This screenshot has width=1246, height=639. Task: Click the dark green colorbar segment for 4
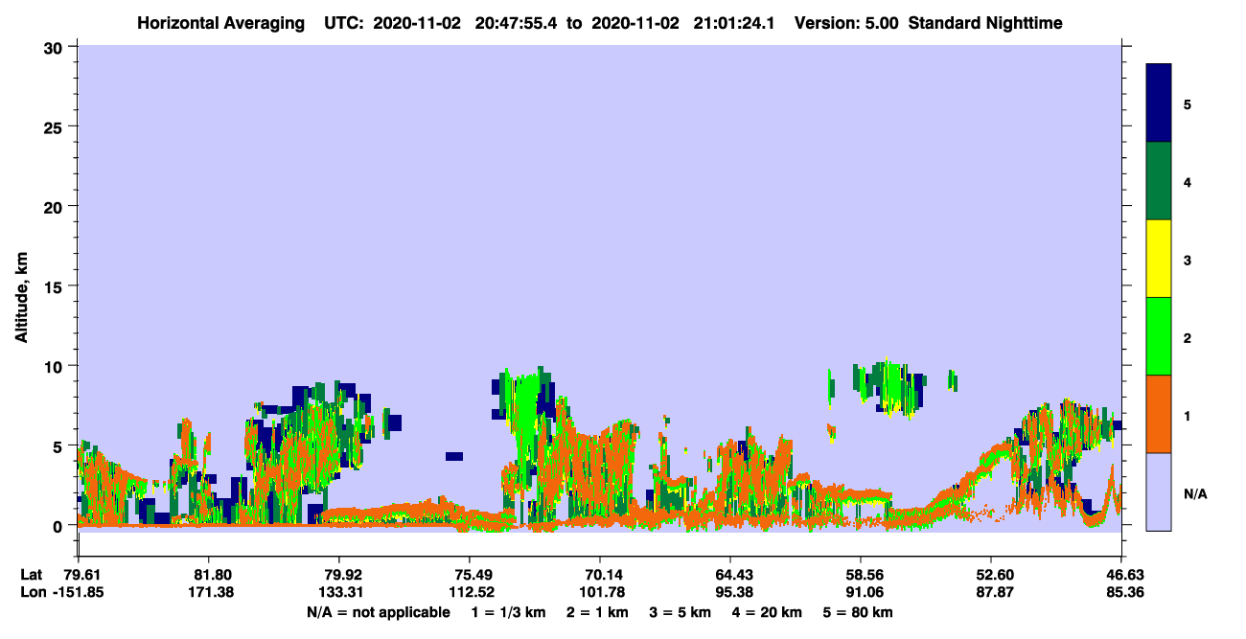pyautogui.click(x=1159, y=181)
